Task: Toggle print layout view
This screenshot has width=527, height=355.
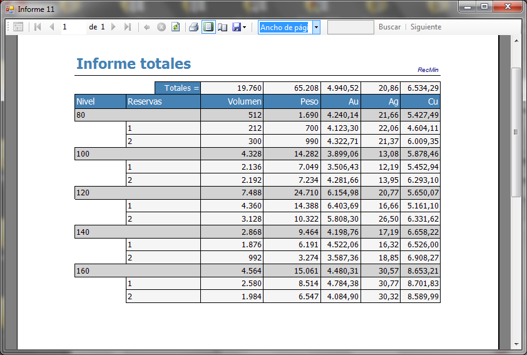Action: (x=208, y=27)
